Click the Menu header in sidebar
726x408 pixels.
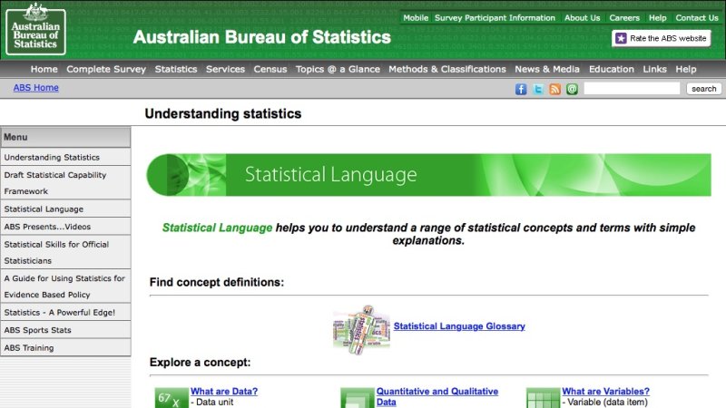pos(65,137)
